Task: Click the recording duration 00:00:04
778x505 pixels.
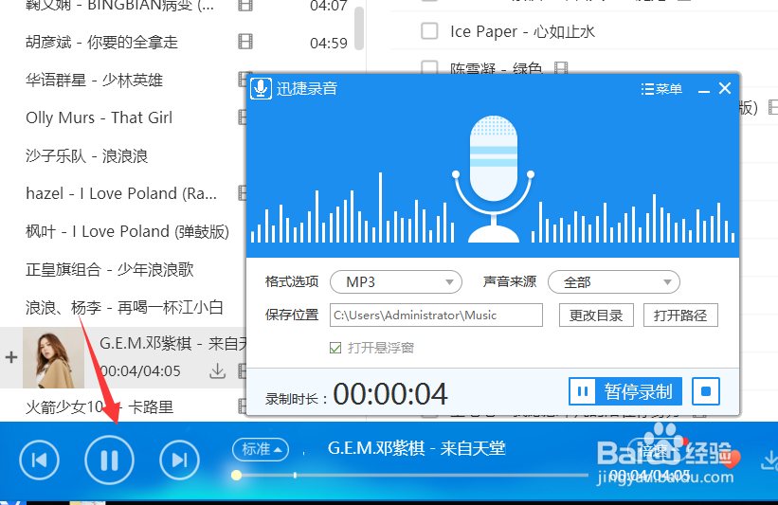Action: point(390,394)
